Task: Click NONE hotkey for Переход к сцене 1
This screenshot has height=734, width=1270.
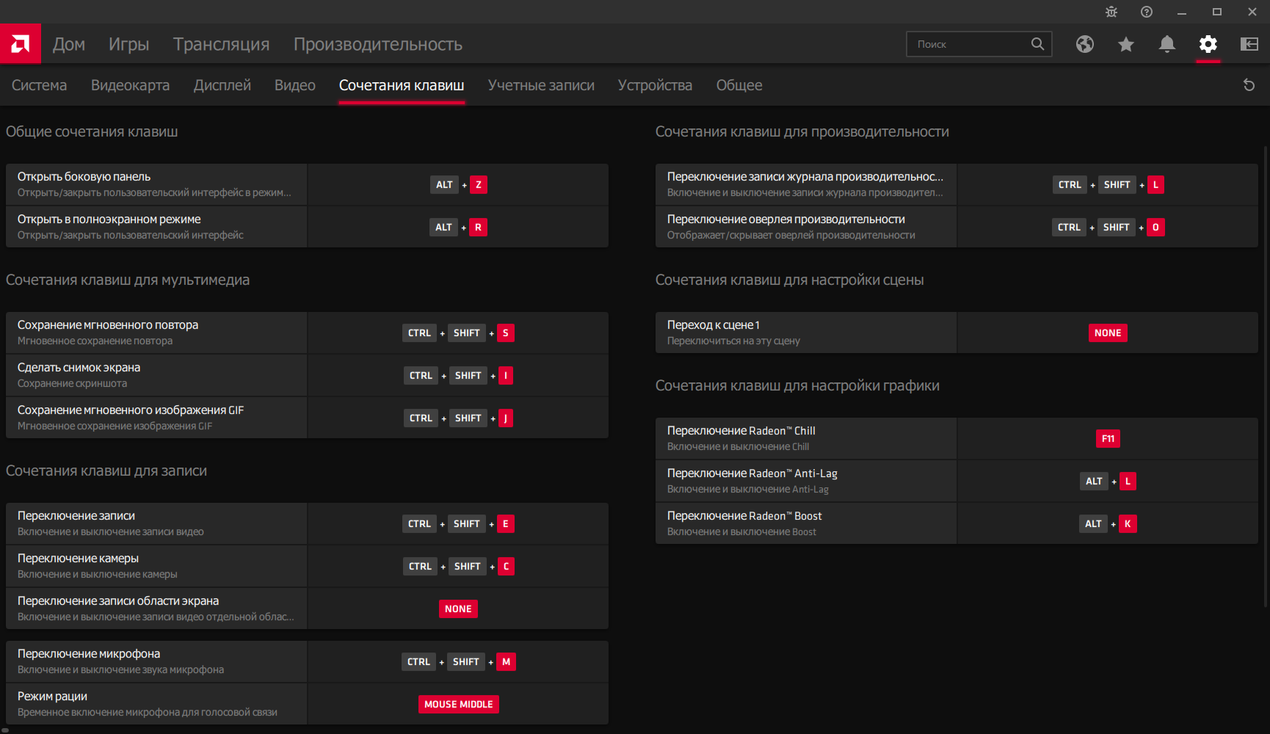Action: 1108,333
